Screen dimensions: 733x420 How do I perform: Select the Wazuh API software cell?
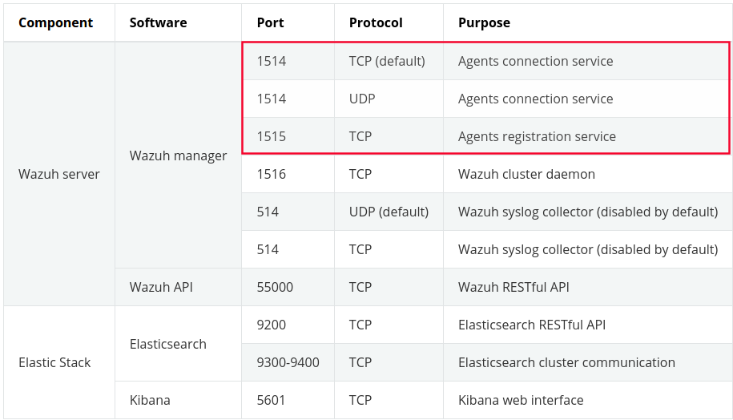point(161,287)
